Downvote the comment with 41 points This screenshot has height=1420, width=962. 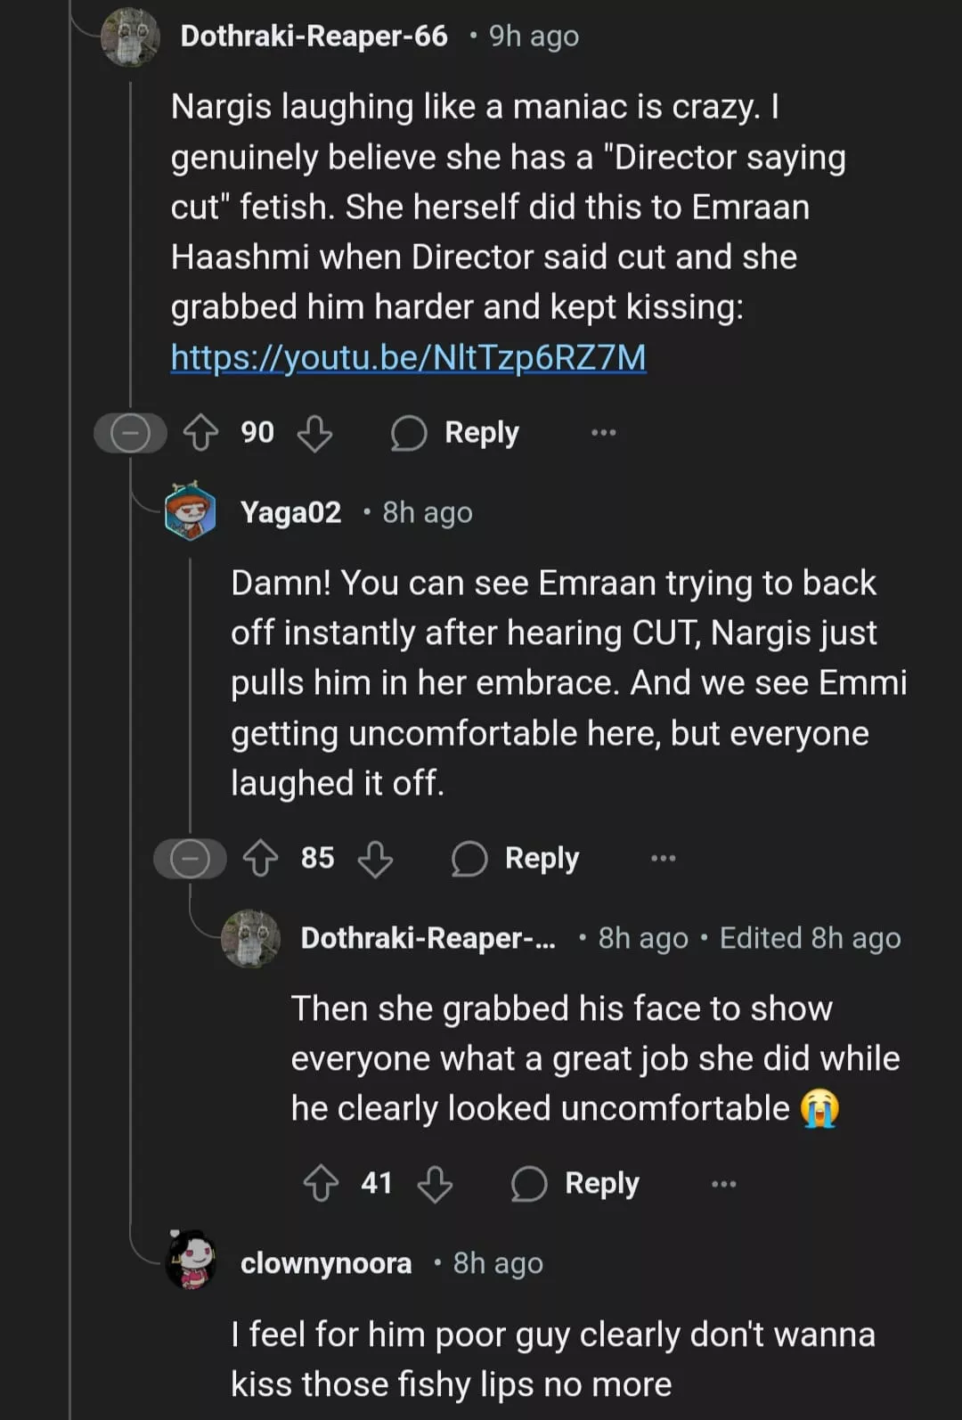tap(435, 1185)
